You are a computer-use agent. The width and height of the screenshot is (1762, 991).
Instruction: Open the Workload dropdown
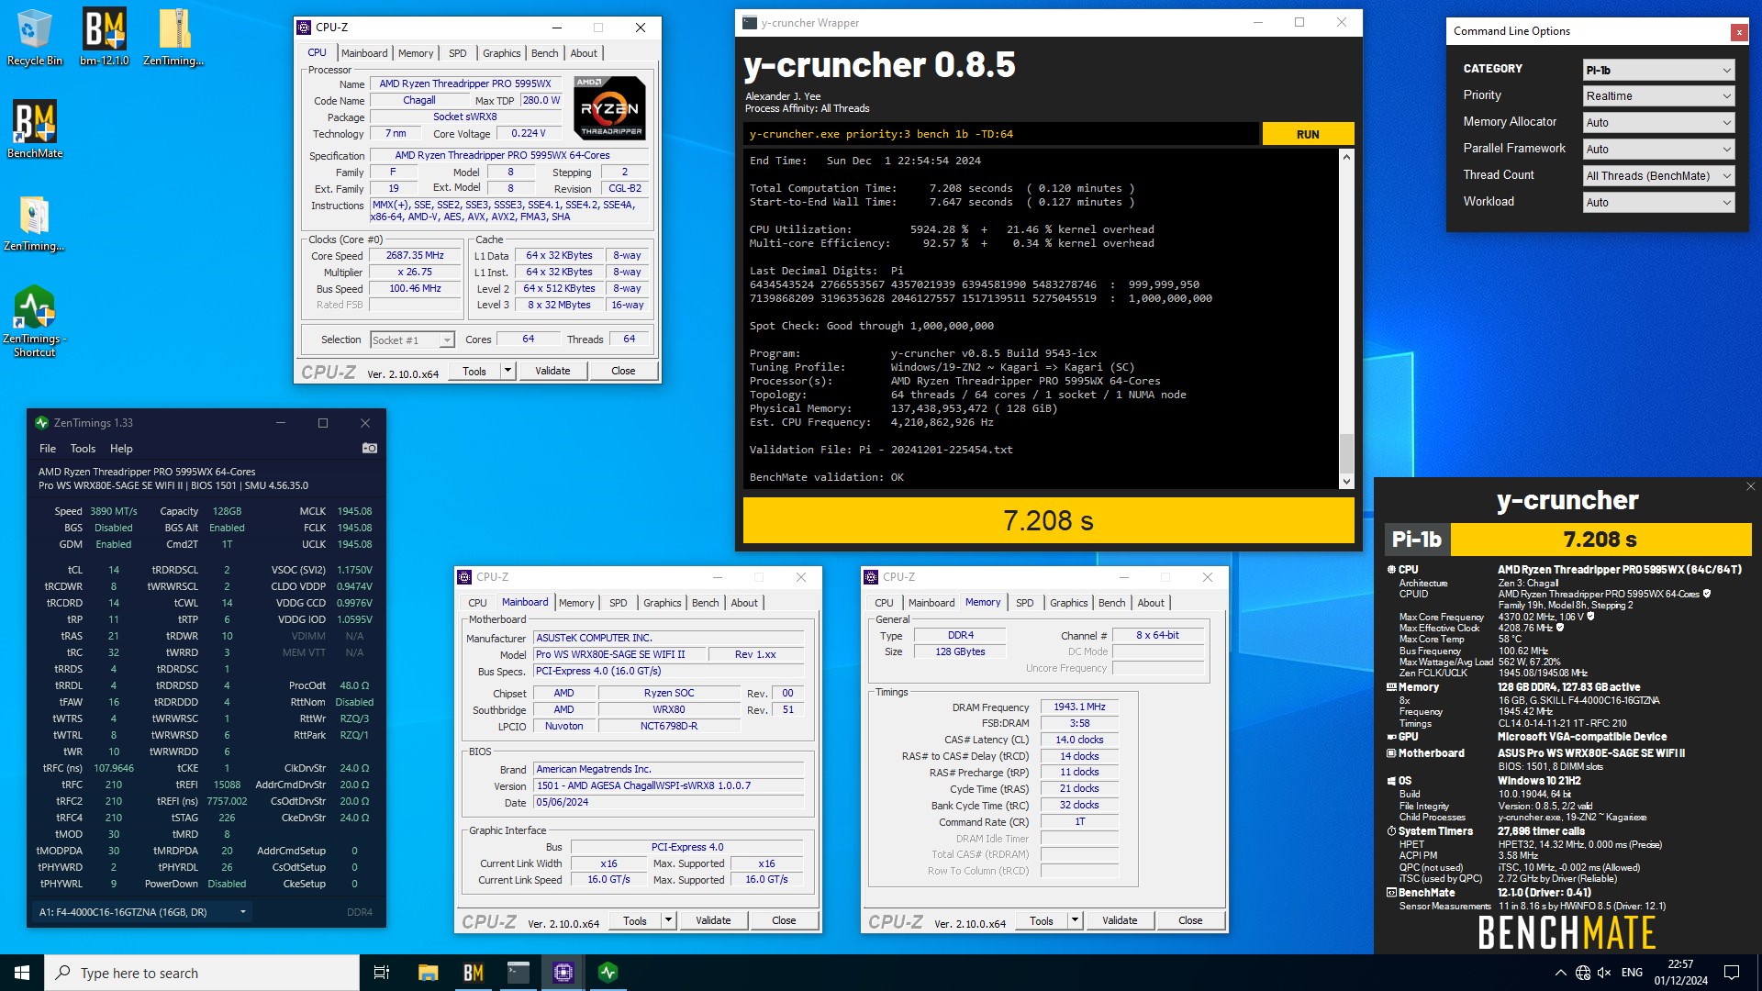point(1658,203)
